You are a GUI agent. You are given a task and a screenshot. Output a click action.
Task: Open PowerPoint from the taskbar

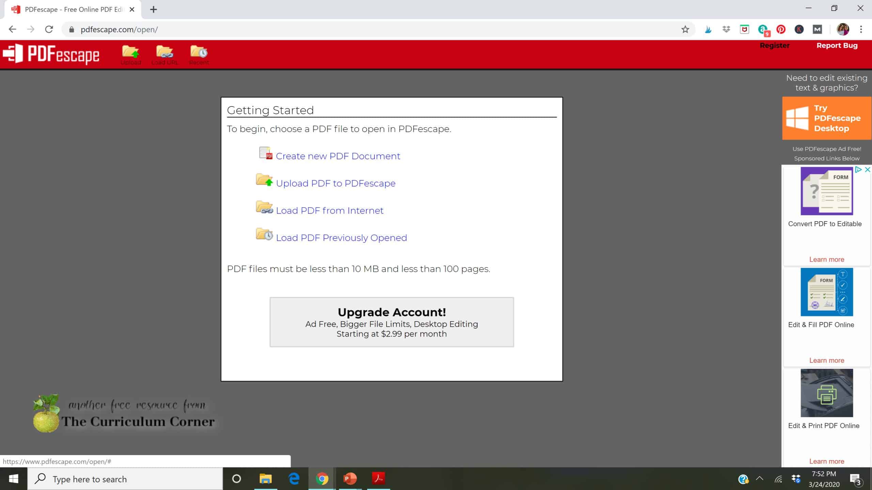[350, 479]
